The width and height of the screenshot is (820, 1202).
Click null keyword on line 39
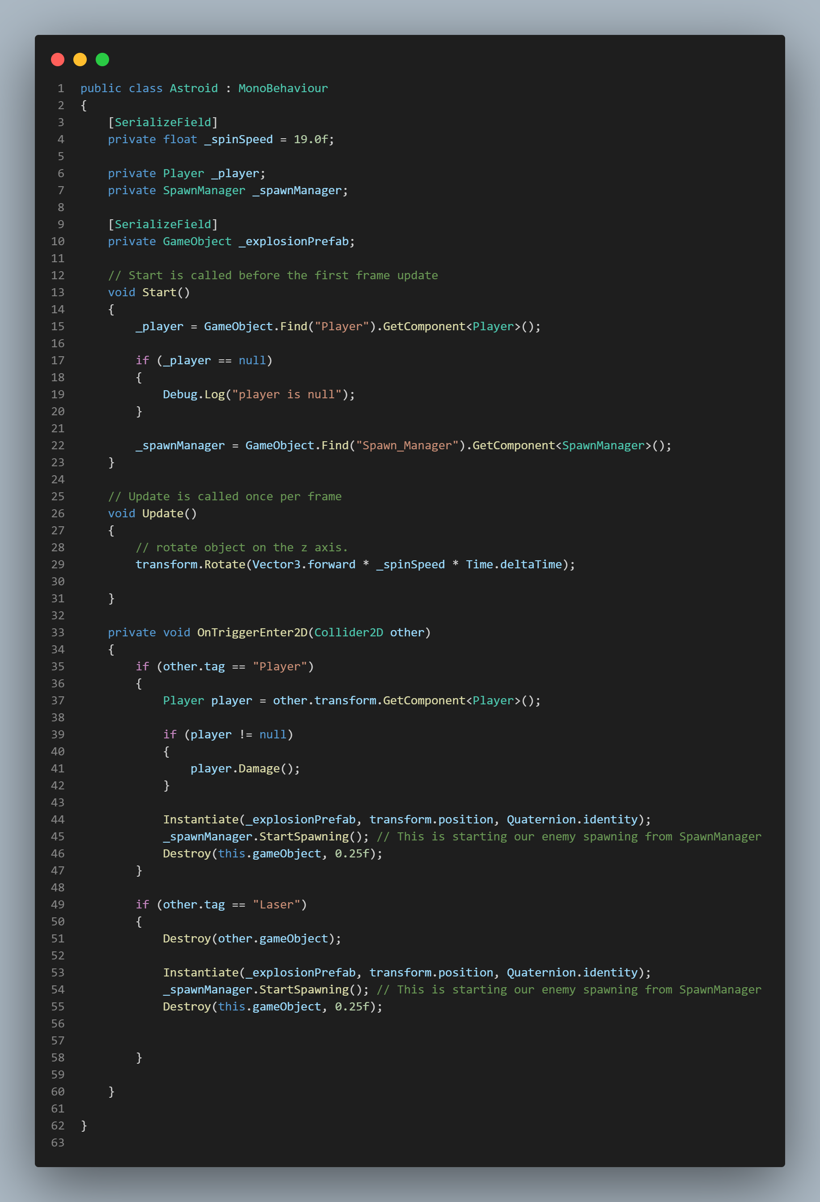tap(273, 735)
